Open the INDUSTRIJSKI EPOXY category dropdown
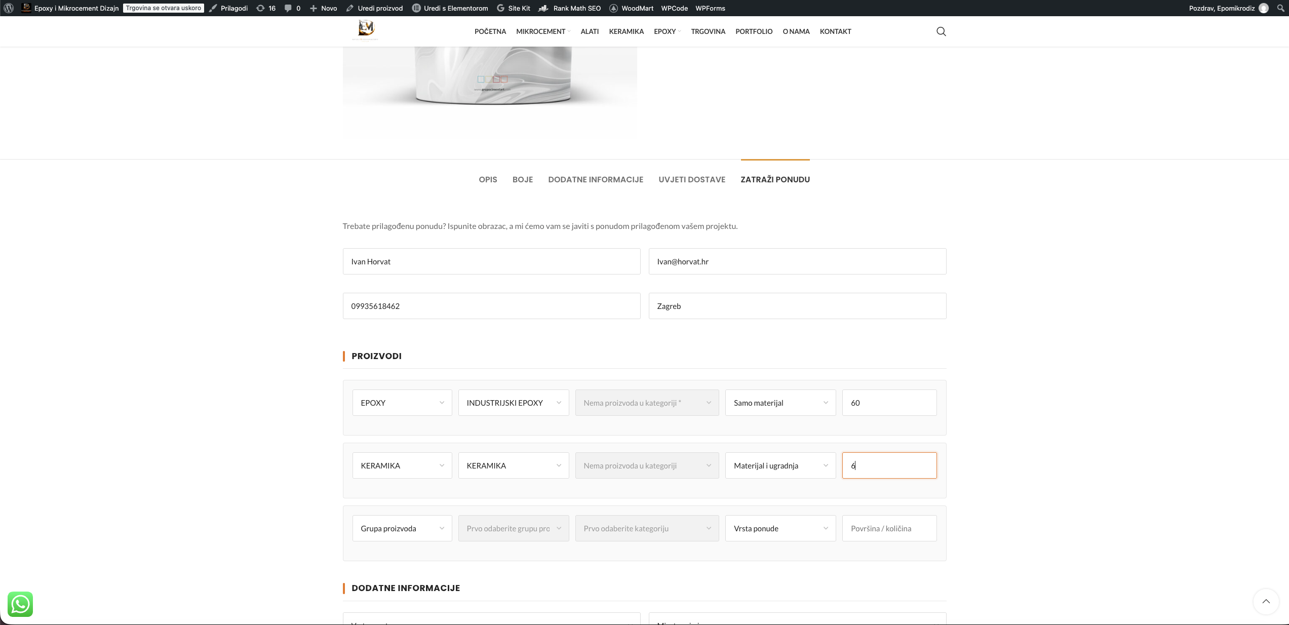Image resolution: width=1289 pixels, height=625 pixels. point(514,403)
